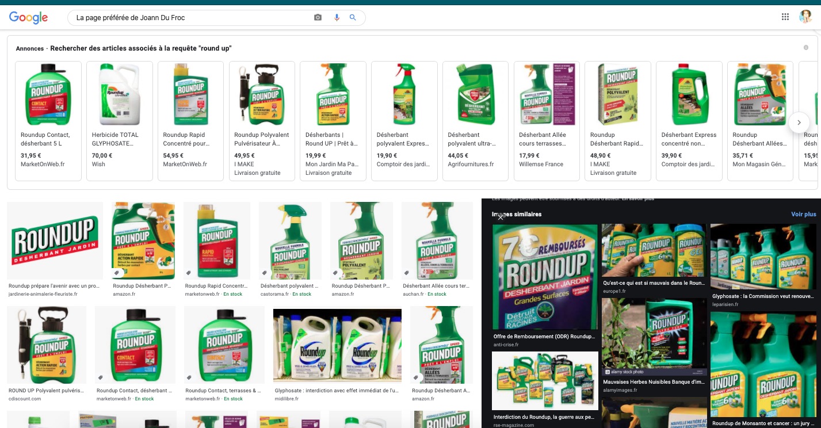The image size is (821, 428).
Task: Start voice search with microphone icon
Action: (337, 18)
